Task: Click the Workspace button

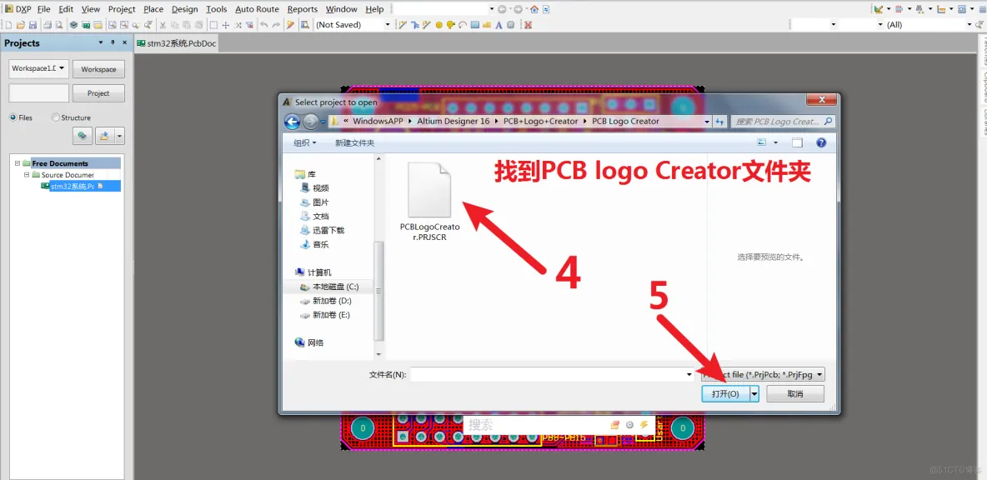Action: (x=98, y=69)
